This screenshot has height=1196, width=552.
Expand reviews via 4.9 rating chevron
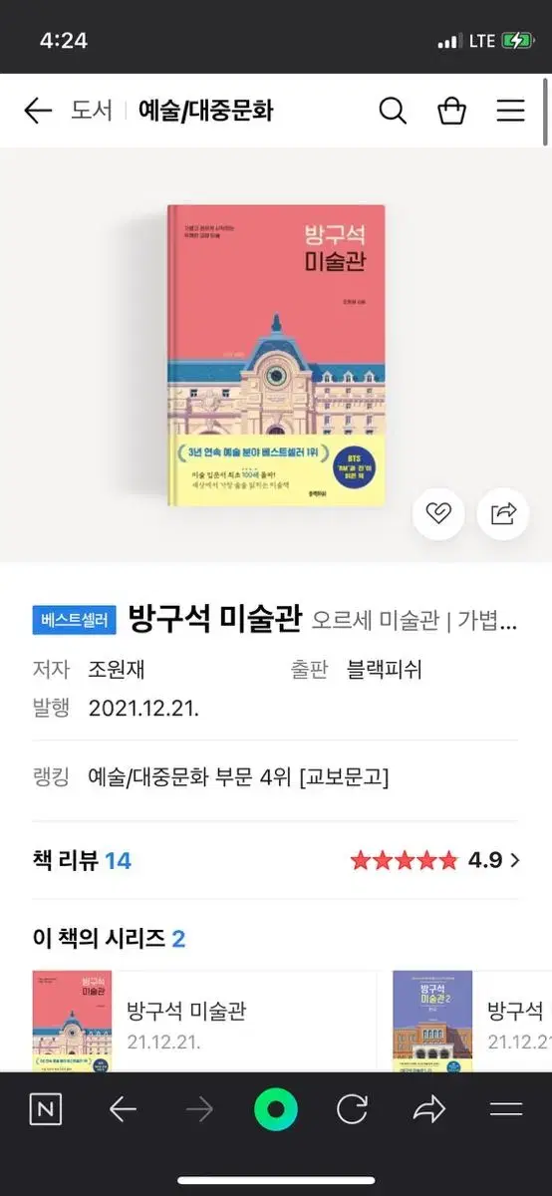(515, 859)
